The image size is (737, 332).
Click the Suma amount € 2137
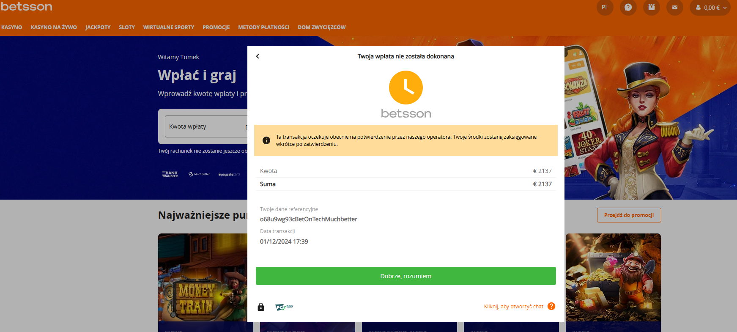pyautogui.click(x=542, y=184)
